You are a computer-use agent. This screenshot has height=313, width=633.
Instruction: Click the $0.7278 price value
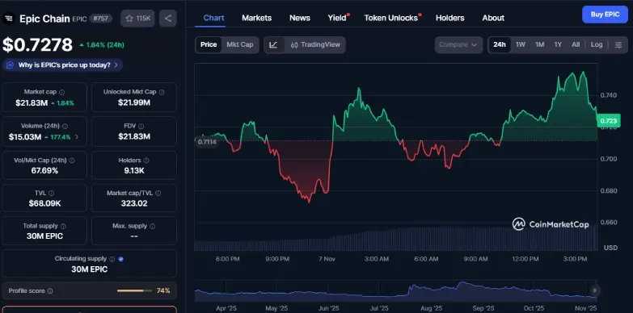[x=37, y=44]
